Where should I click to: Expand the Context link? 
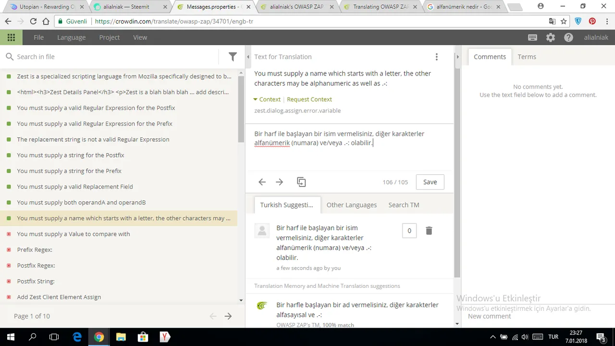[x=267, y=99]
